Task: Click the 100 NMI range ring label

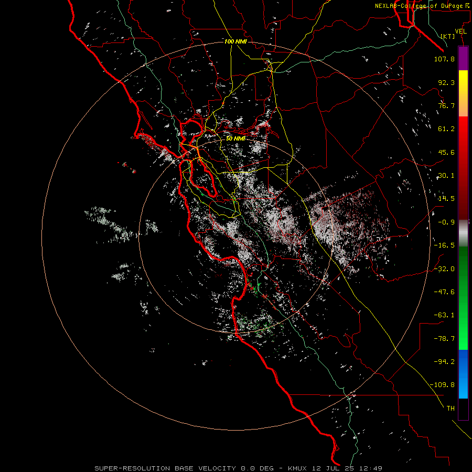Action: (235, 41)
